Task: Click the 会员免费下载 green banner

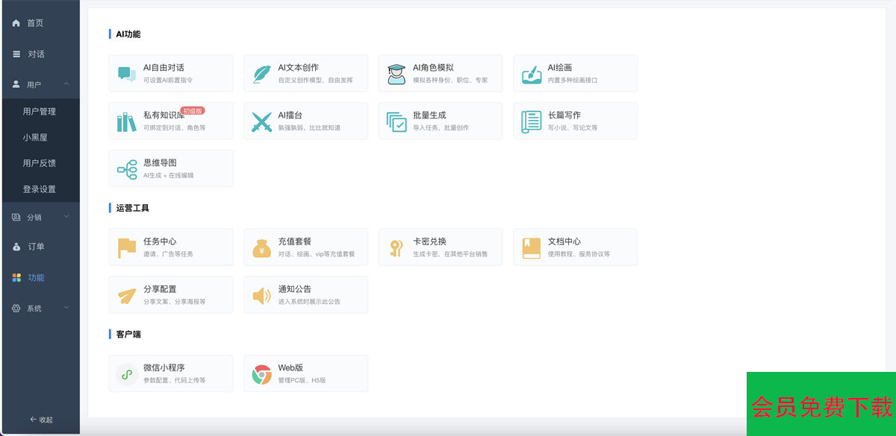Action: [x=821, y=406]
